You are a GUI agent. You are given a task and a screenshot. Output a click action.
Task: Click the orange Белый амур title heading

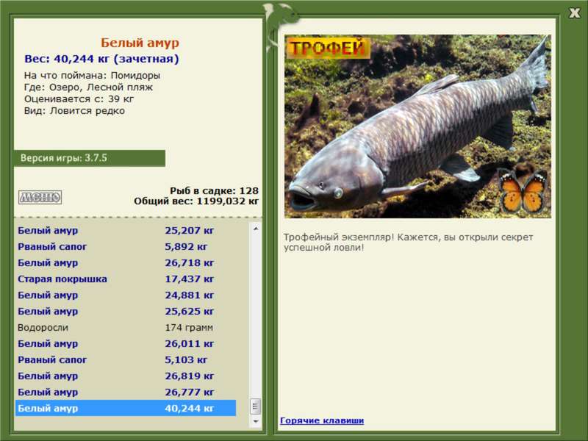[x=140, y=43]
